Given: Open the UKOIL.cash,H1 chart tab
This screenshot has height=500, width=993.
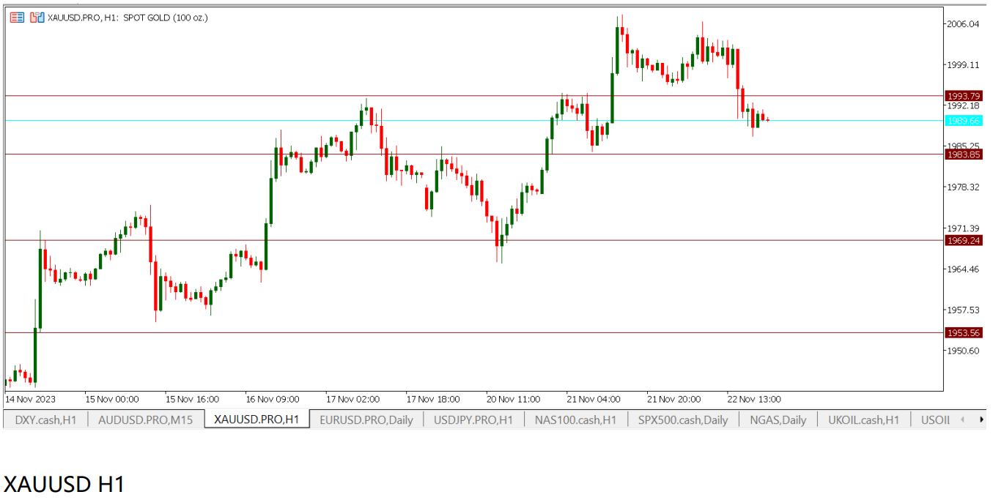Looking at the screenshot, I should (x=863, y=419).
